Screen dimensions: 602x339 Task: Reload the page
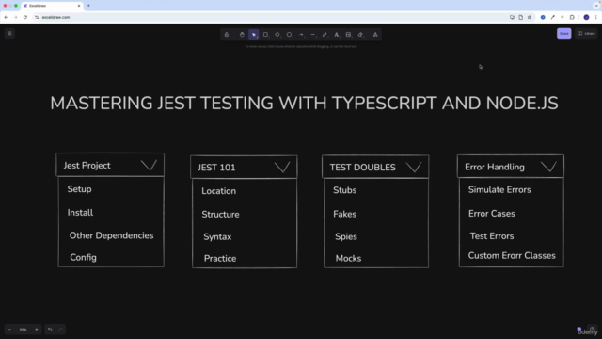(25, 17)
